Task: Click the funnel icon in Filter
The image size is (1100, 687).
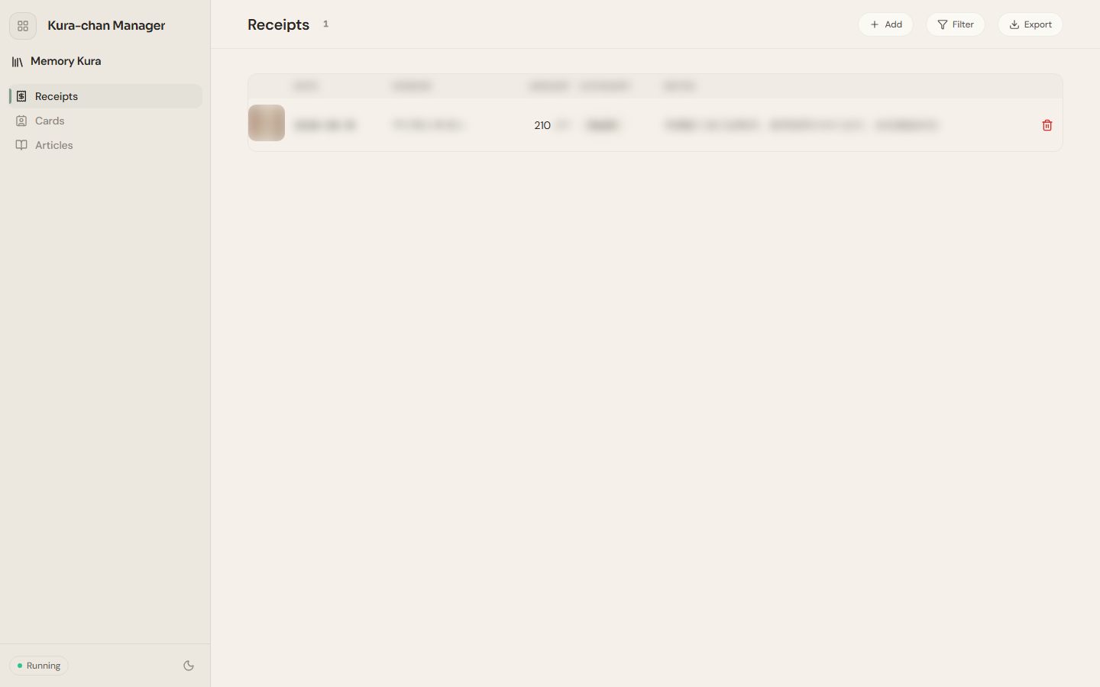Action: 943,24
